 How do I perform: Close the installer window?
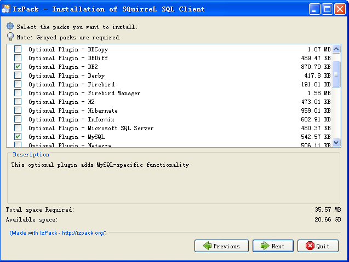(x=340, y=9)
